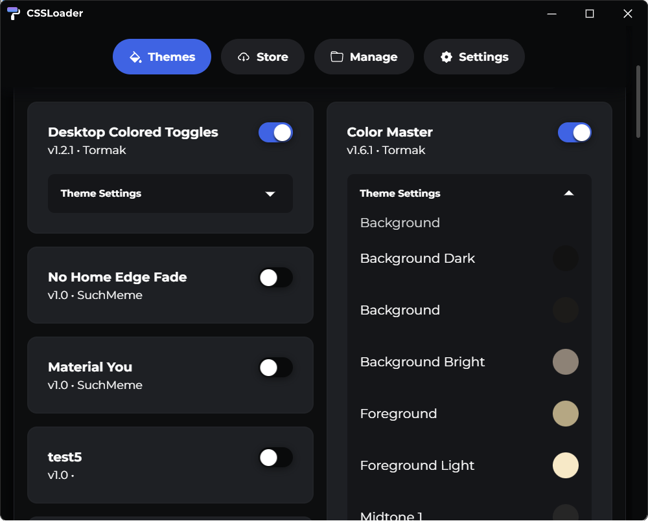The height and width of the screenshot is (521, 648).
Task: Edit the Foreground color swatch
Action: (566, 414)
